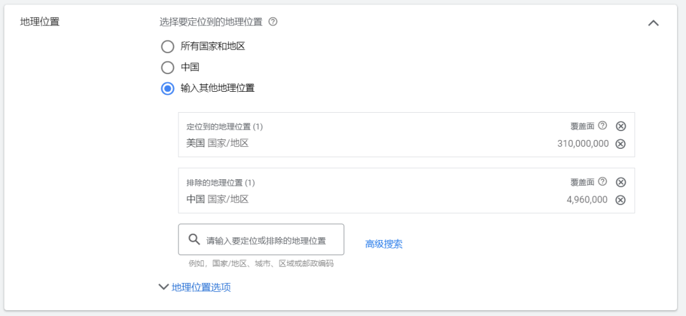Click the 中国 国家/地区 excluded row text

point(217,199)
